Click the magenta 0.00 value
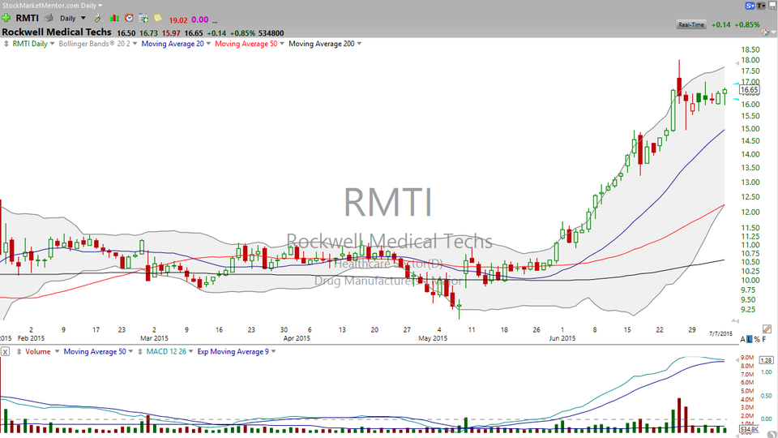The image size is (778, 438). point(200,19)
